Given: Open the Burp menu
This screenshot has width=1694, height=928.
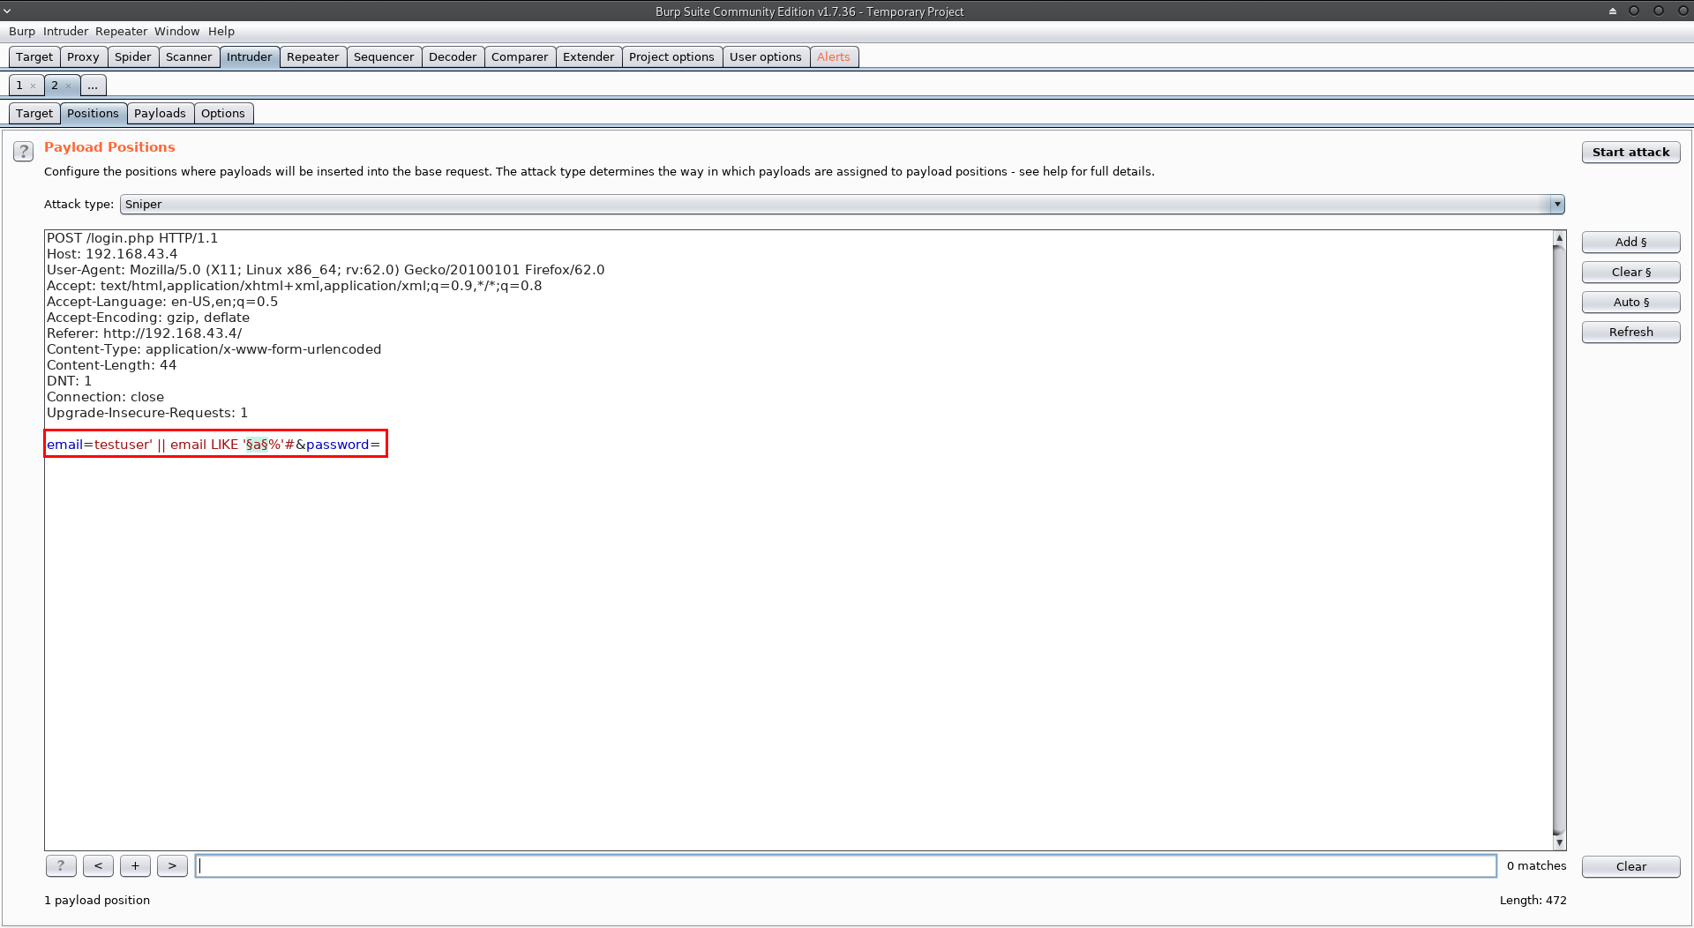Looking at the screenshot, I should [x=22, y=32].
